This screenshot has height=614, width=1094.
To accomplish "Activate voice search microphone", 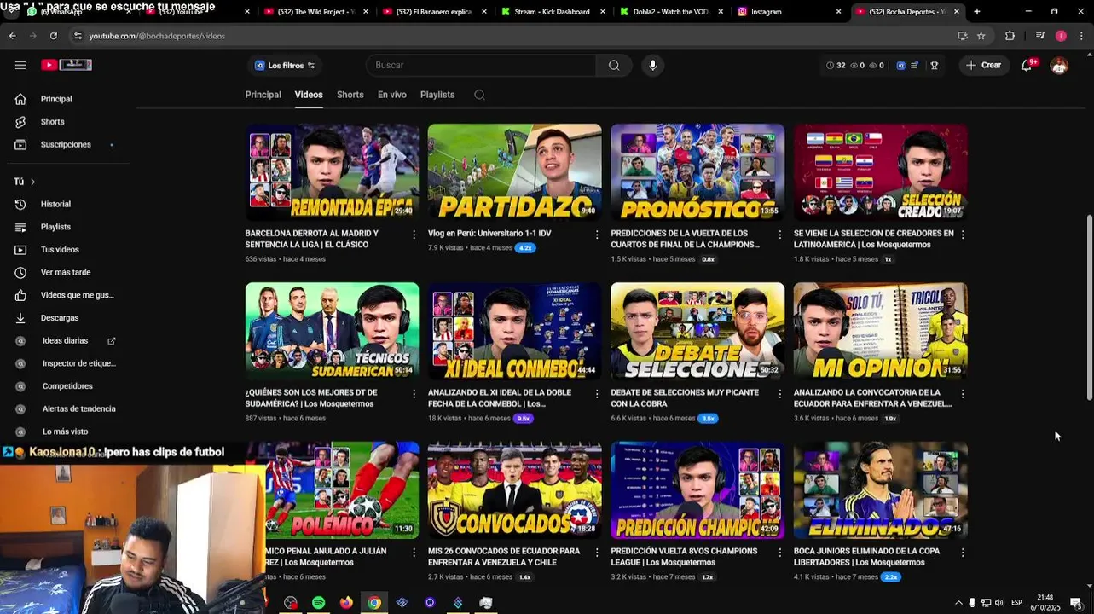I will click(x=653, y=66).
